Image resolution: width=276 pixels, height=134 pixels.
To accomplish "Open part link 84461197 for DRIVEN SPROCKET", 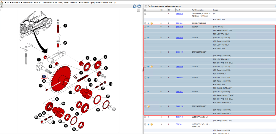I will (x=180, y=52).
